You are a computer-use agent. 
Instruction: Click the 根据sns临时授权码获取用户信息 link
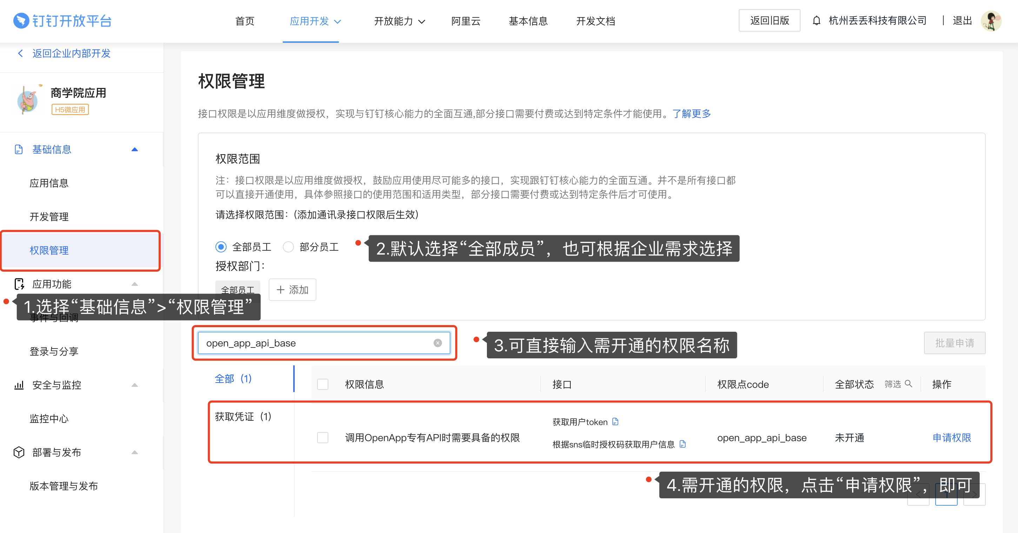(x=613, y=445)
